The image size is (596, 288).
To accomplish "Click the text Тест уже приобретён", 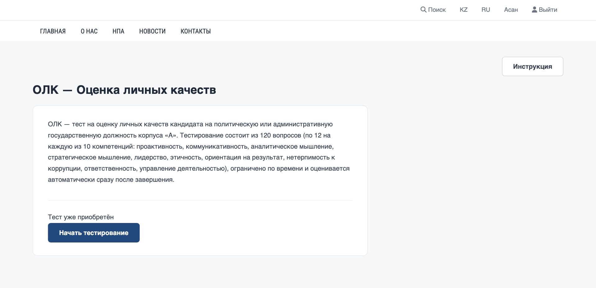I will click(x=81, y=217).
